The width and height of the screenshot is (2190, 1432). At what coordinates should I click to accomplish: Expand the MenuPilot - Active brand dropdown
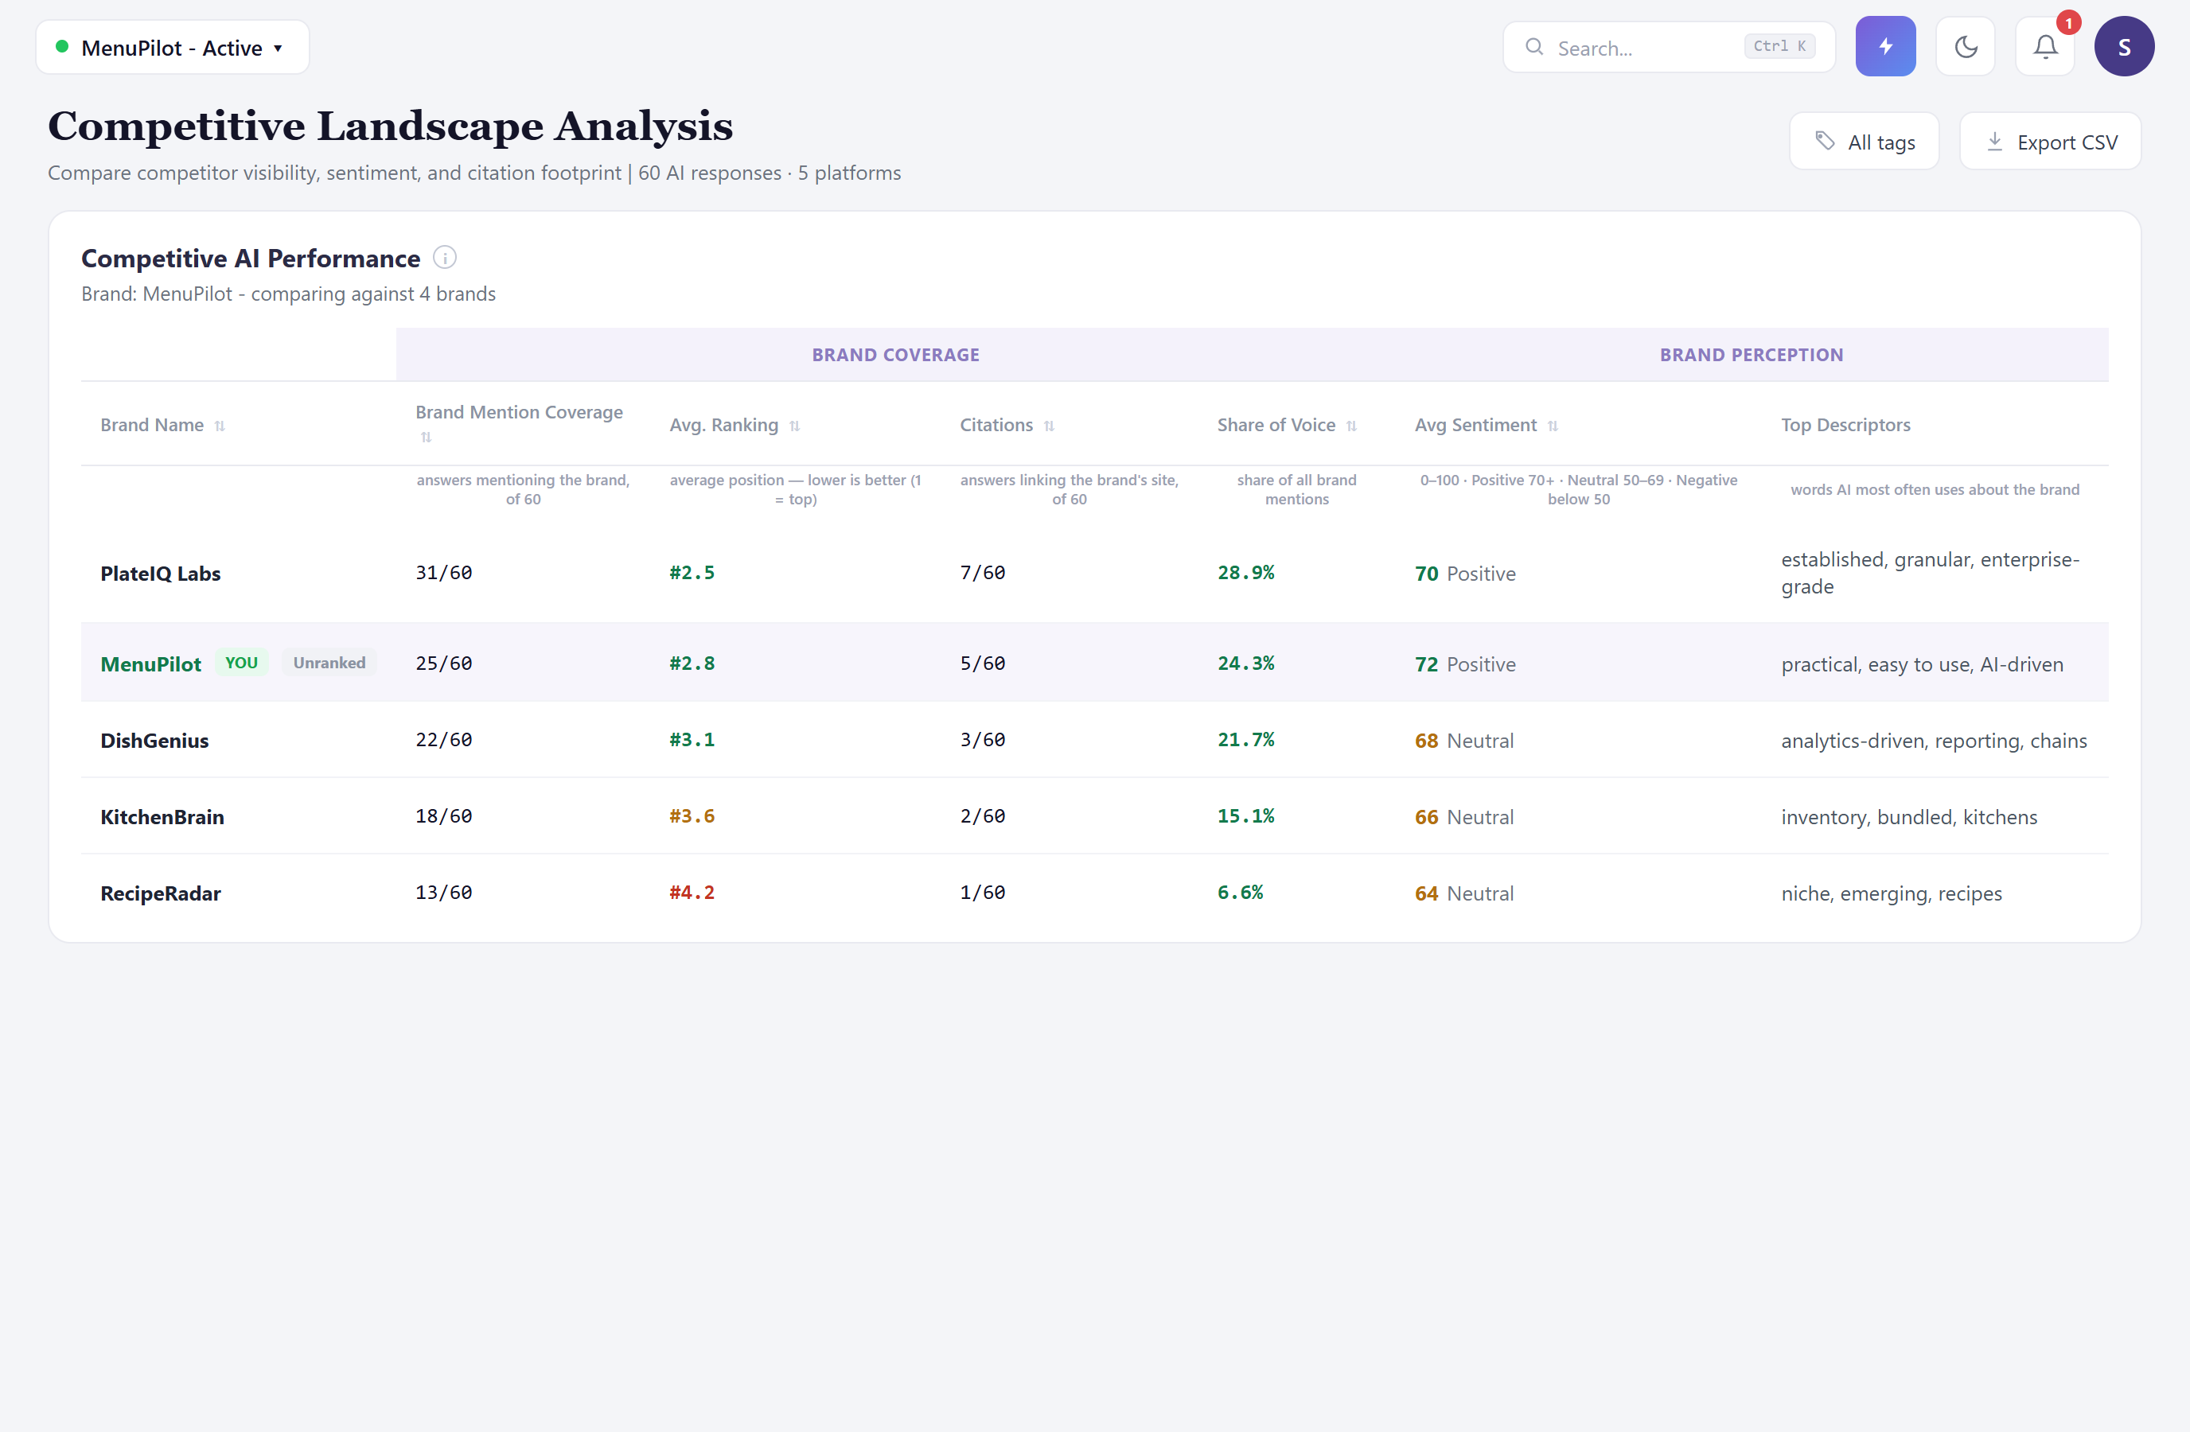click(172, 47)
